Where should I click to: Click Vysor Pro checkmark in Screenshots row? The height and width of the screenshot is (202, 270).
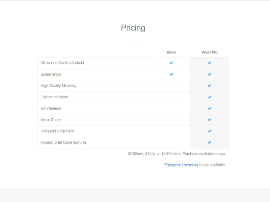[x=209, y=74]
